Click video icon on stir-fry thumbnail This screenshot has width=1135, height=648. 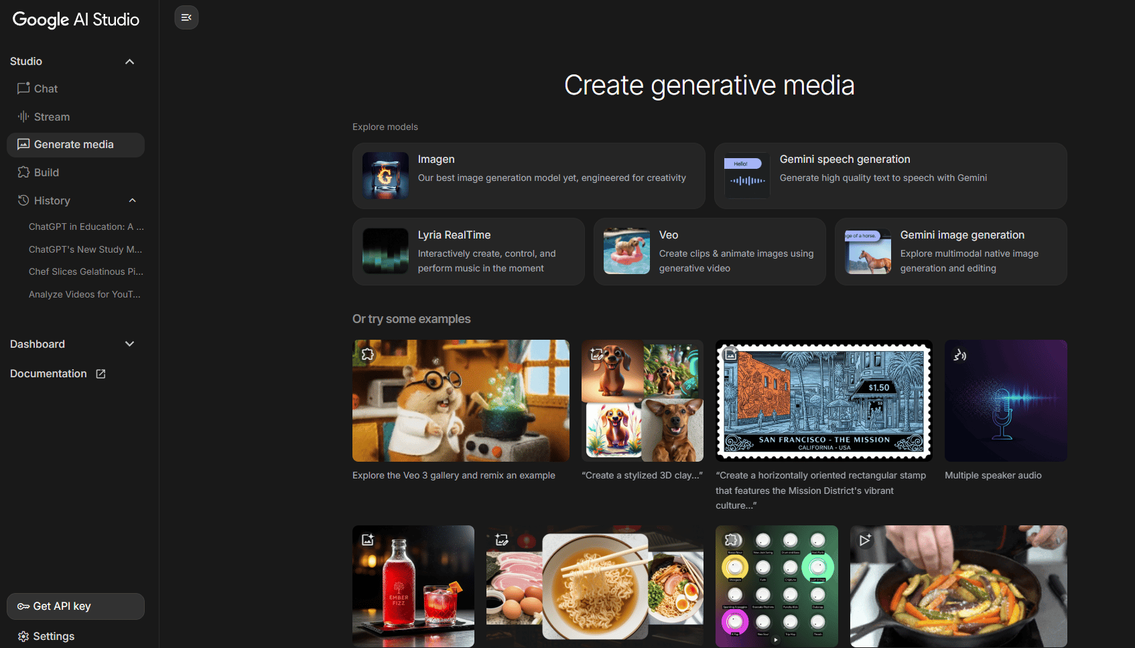click(x=865, y=540)
